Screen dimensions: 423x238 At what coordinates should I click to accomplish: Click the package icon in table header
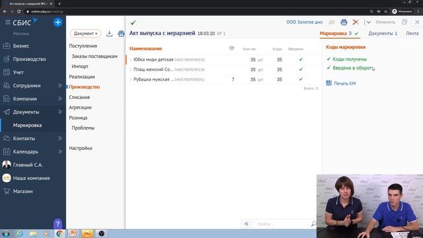231,48
